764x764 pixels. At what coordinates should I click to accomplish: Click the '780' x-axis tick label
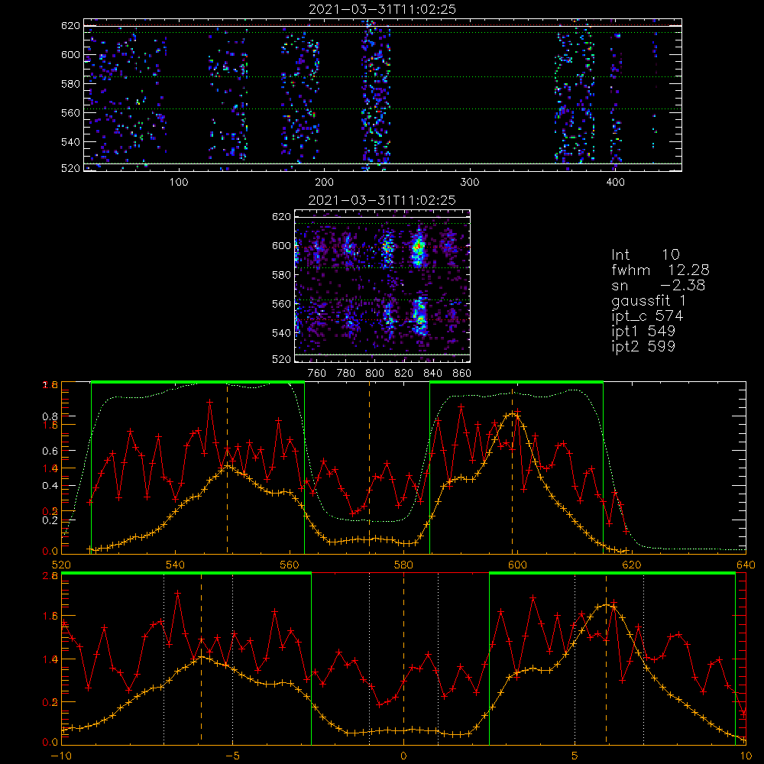[346, 374]
